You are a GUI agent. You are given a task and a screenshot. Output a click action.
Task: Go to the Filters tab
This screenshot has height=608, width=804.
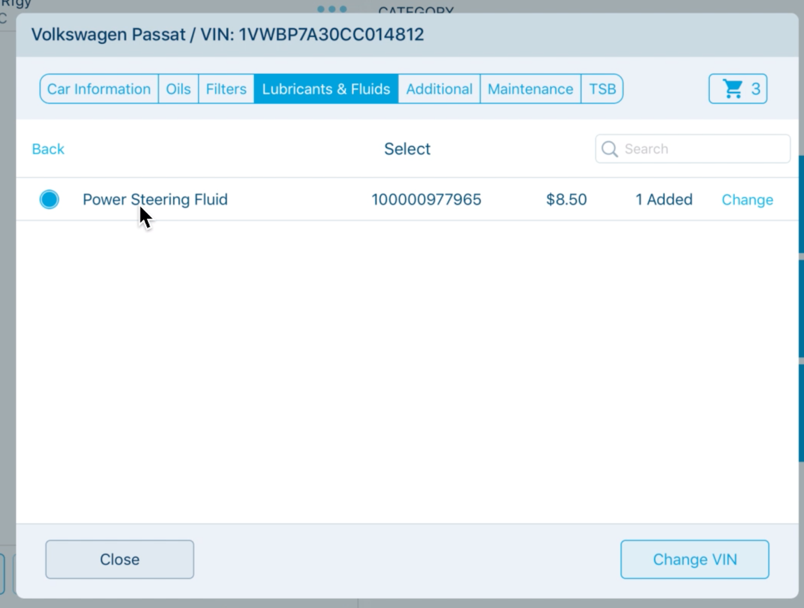pyautogui.click(x=226, y=89)
